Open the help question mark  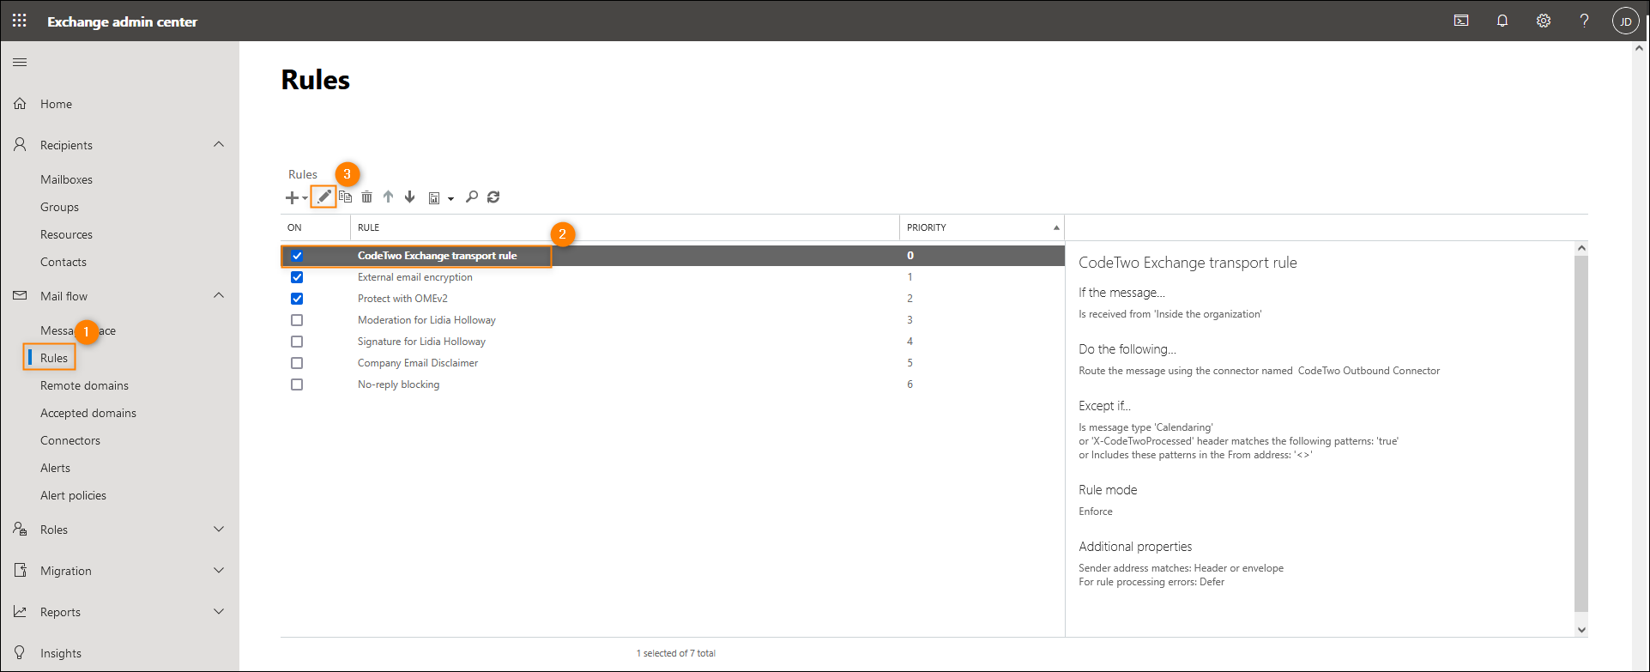(1584, 21)
